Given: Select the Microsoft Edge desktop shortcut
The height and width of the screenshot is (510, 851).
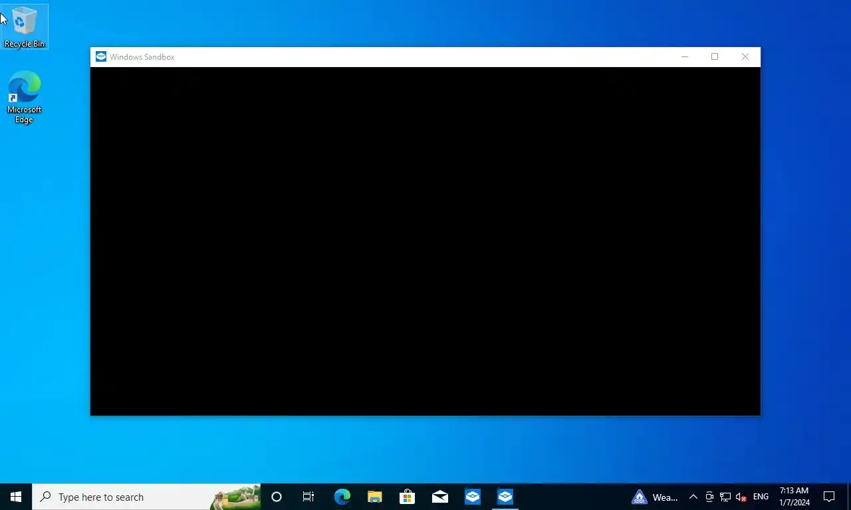Looking at the screenshot, I should 24,98.
